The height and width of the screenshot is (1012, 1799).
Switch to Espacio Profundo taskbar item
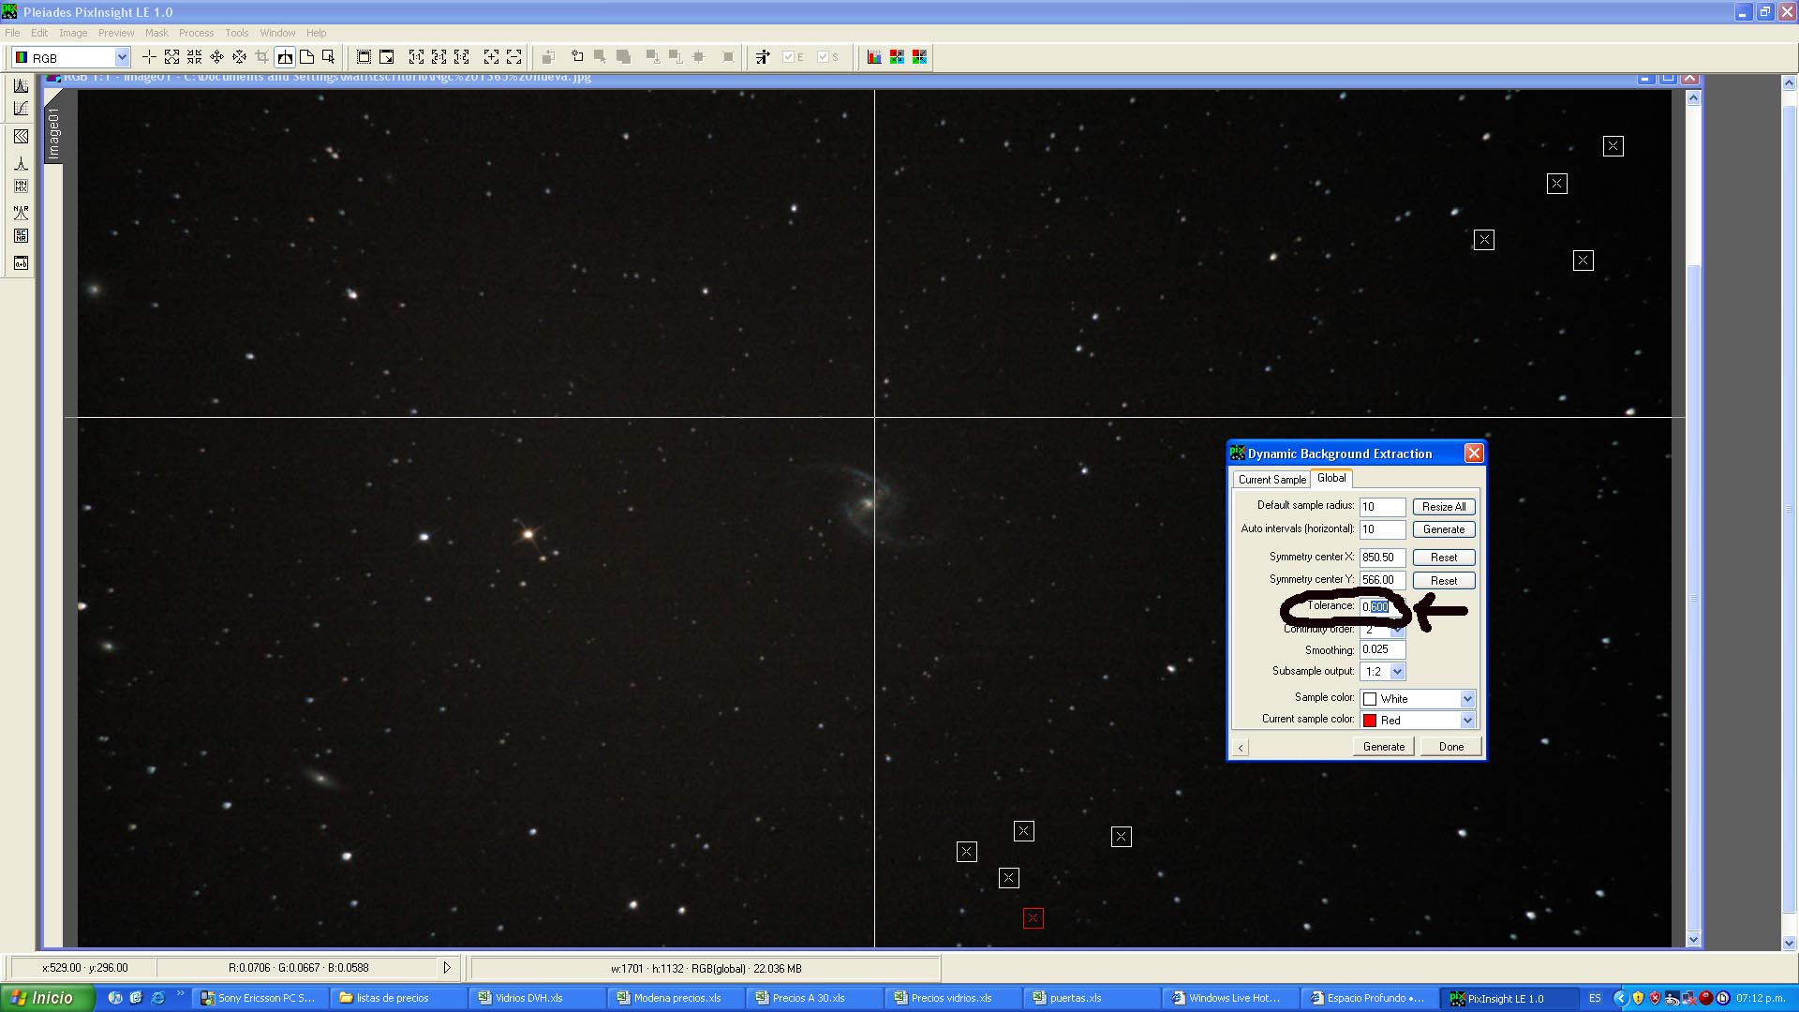1367,998
